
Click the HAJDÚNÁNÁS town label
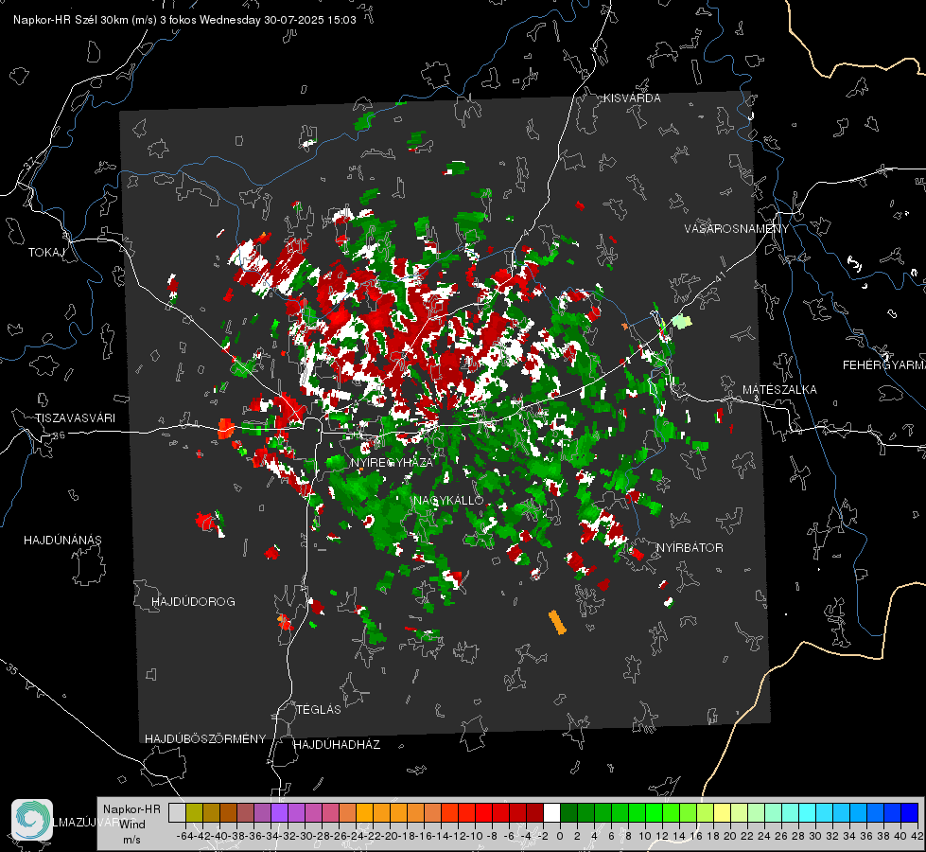pyautogui.click(x=62, y=541)
